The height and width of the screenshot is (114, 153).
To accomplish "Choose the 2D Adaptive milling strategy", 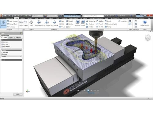I will pyautogui.click(x=39, y=23).
